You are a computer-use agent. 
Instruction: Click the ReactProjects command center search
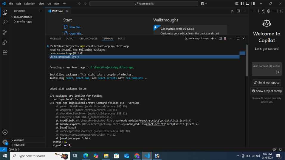click(144, 4)
